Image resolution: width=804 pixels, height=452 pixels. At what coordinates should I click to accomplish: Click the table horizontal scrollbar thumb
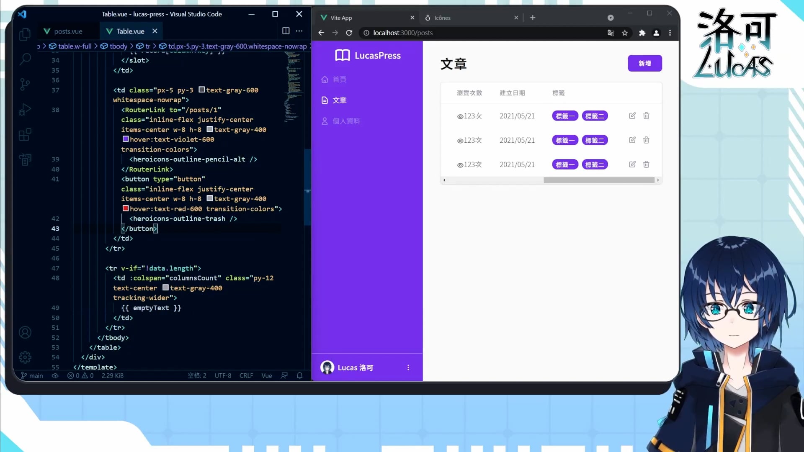599,180
